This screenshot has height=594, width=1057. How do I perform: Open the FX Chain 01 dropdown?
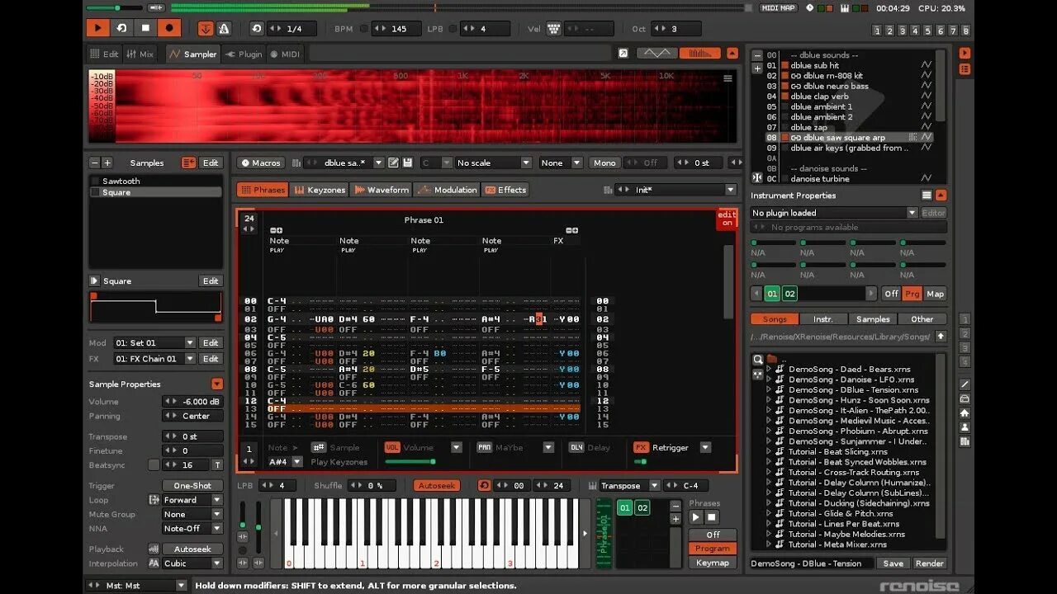pos(154,358)
